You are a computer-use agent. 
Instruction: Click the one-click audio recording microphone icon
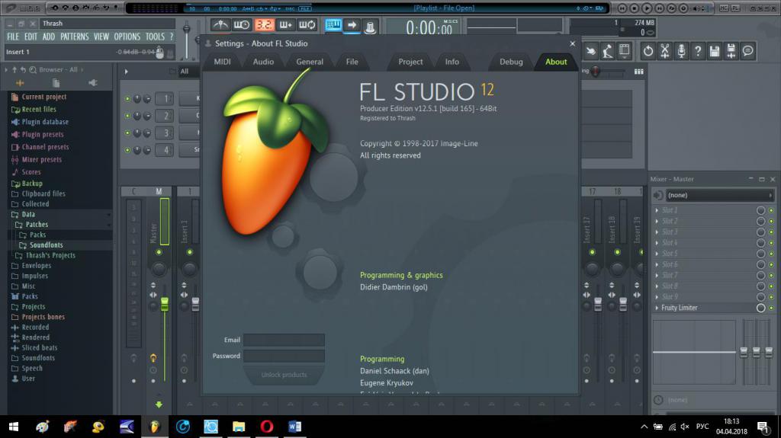coord(681,51)
